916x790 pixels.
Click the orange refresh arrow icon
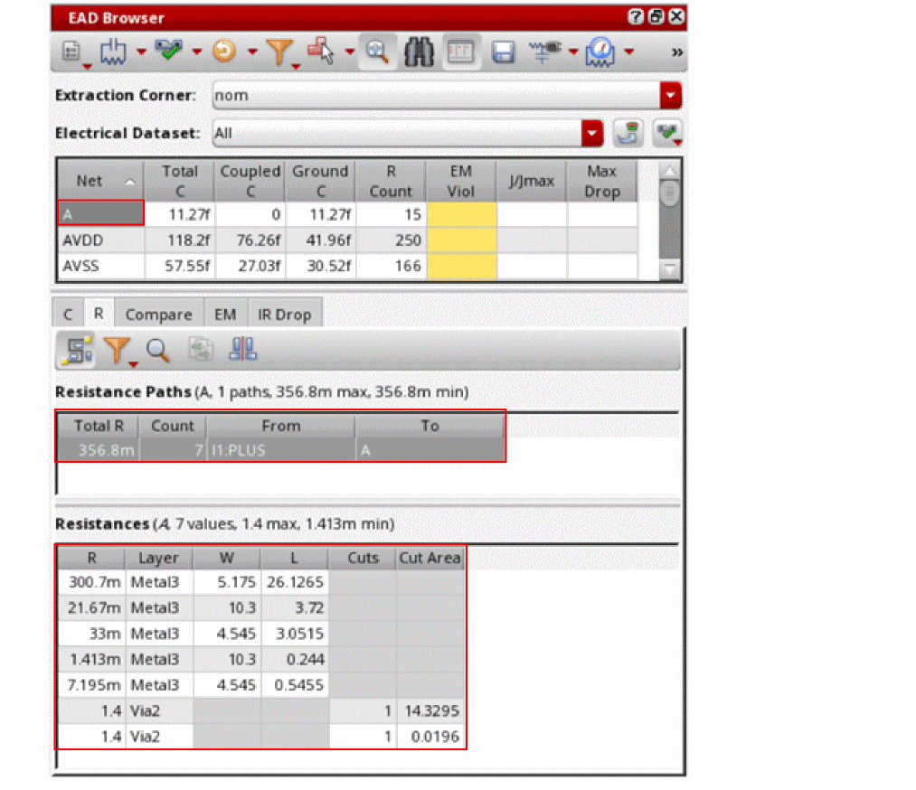(x=224, y=51)
